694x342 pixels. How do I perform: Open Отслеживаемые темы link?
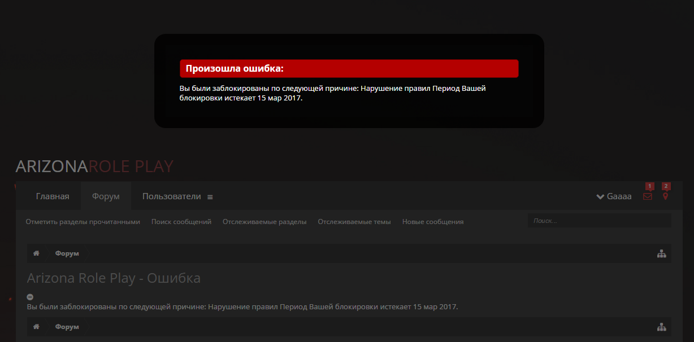(354, 222)
